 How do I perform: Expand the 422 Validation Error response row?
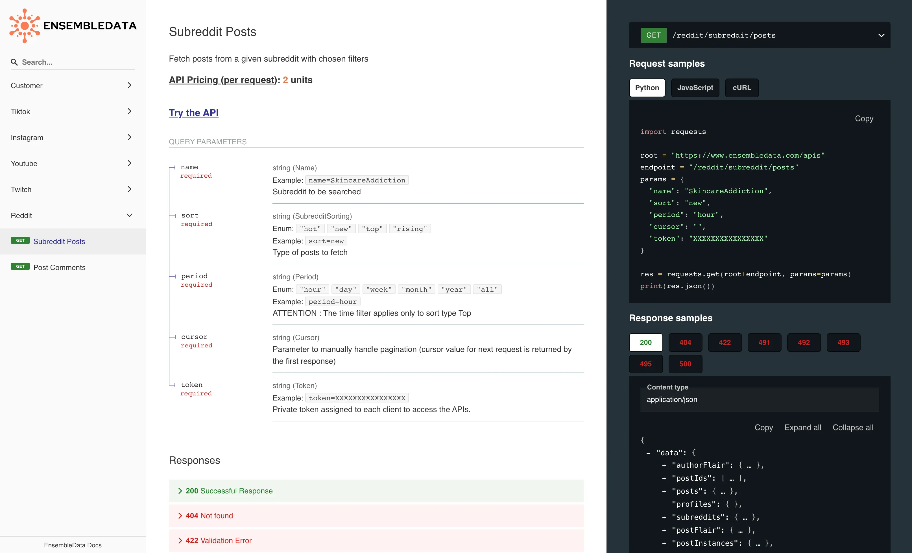[x=376, y=540]
